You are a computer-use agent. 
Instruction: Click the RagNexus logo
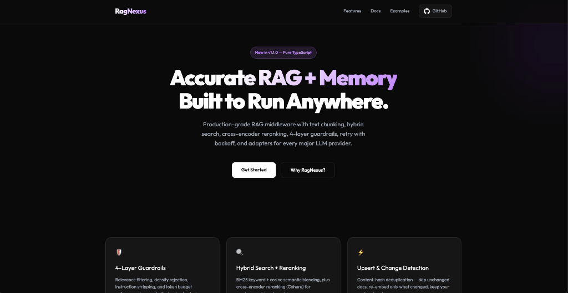(x=130, y=11)
